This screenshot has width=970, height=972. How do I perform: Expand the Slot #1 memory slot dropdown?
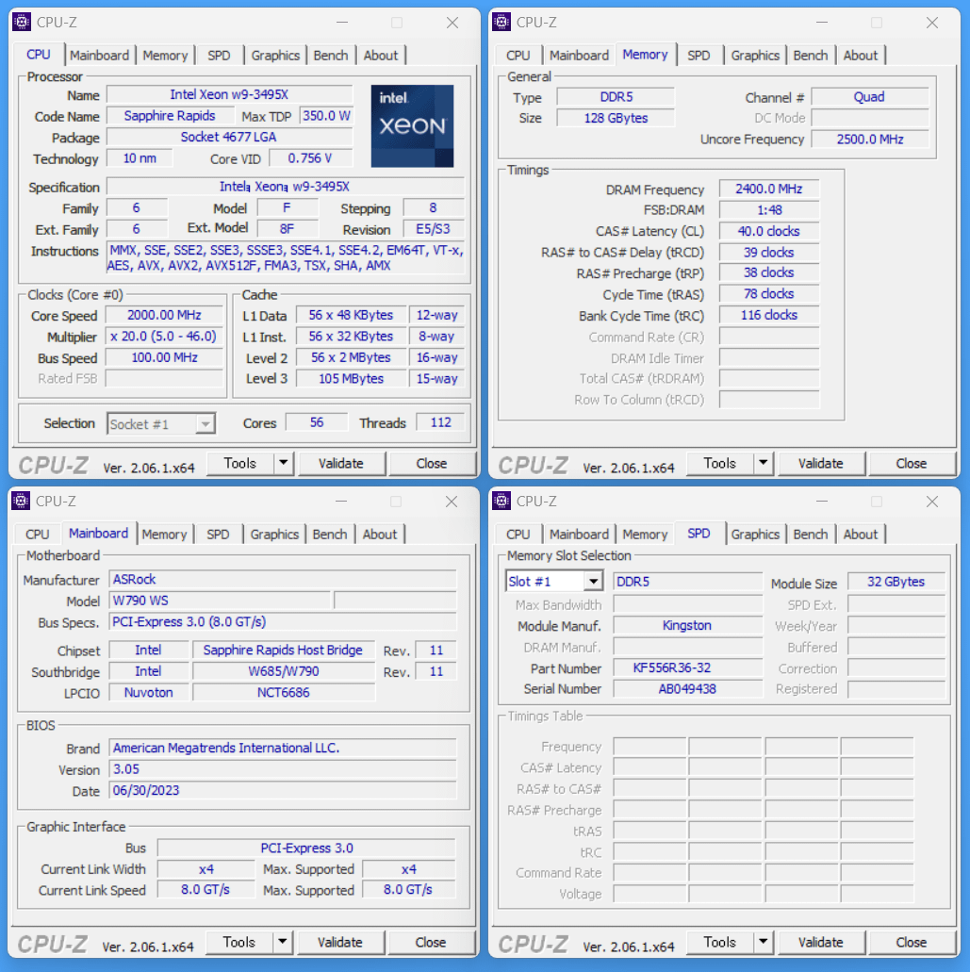[x=593, y=582]
